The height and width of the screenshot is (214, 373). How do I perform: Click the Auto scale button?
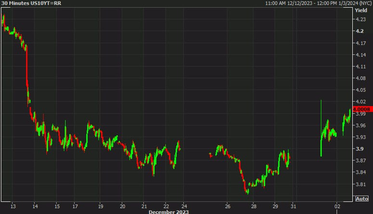tap(362, 199)
